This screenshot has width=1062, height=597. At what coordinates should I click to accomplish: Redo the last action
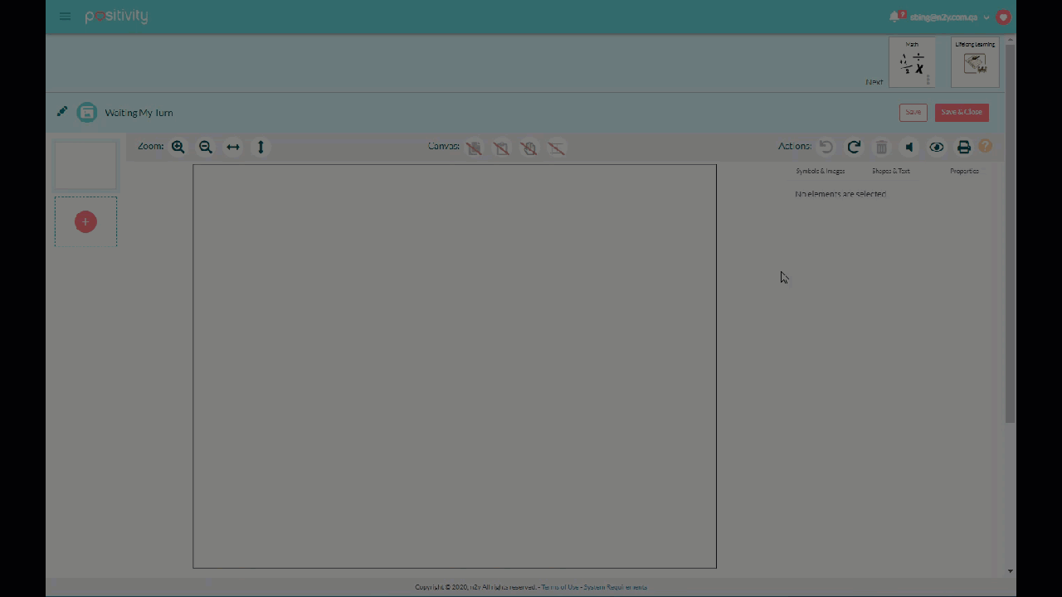pyautogui.click(x=854, y=147)
